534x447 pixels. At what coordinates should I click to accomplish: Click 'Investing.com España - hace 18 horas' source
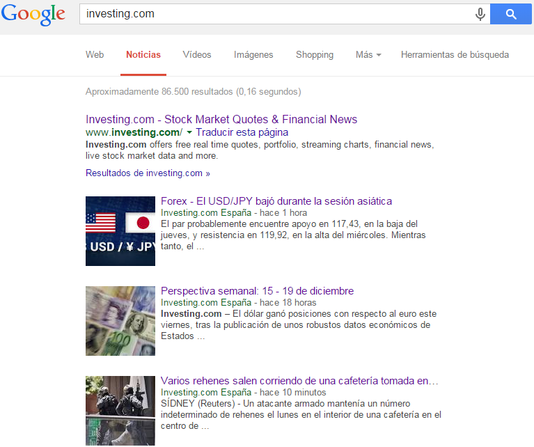pos(238,303)
